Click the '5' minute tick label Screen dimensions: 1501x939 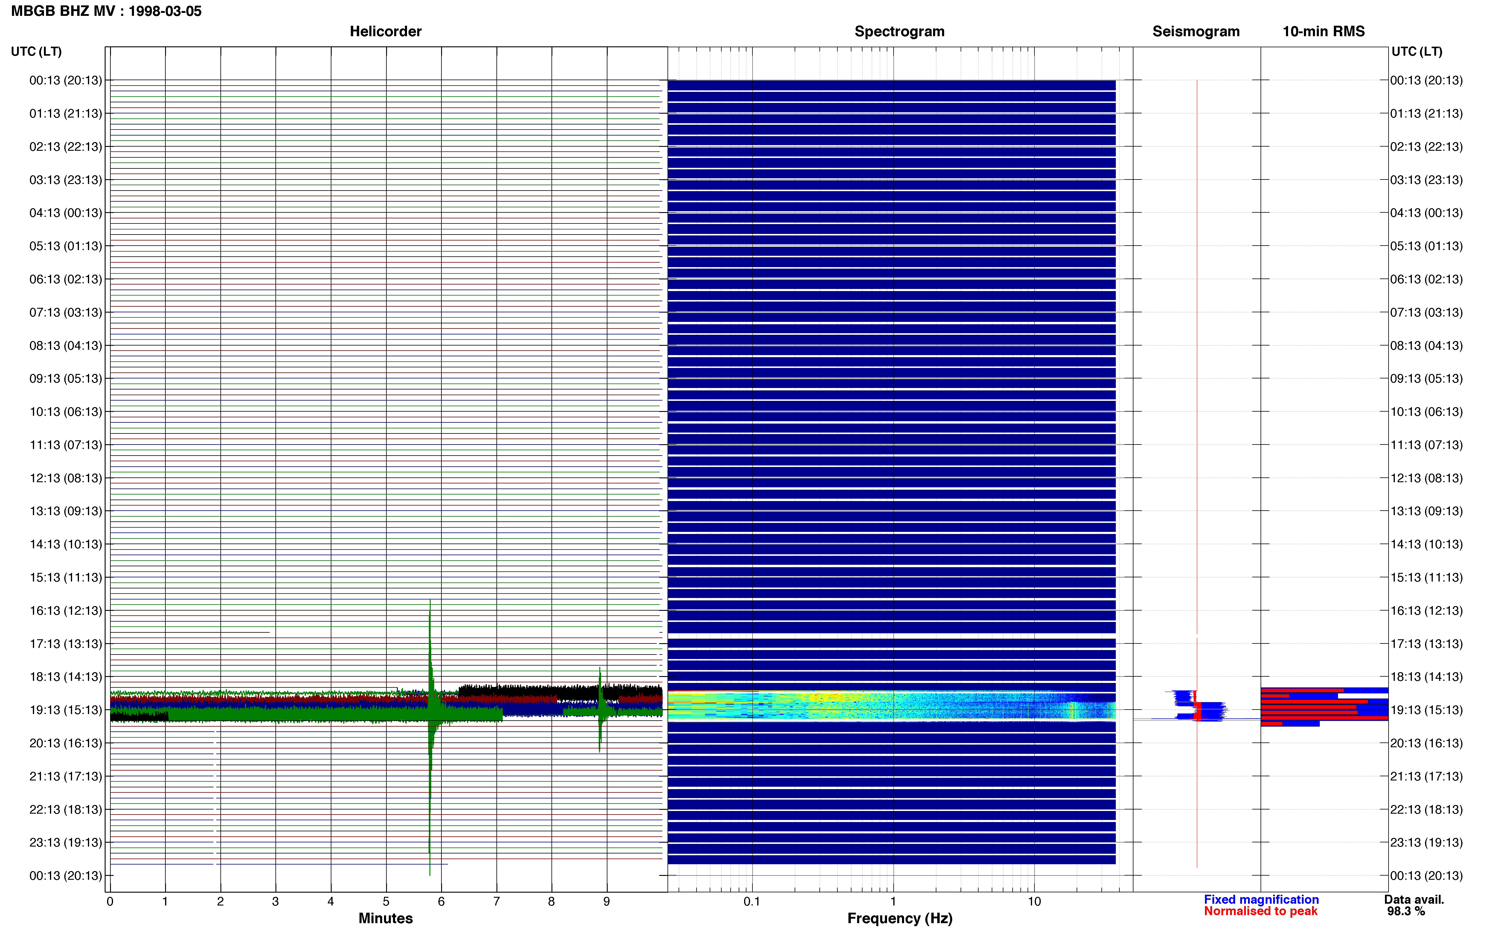[386, 901]
